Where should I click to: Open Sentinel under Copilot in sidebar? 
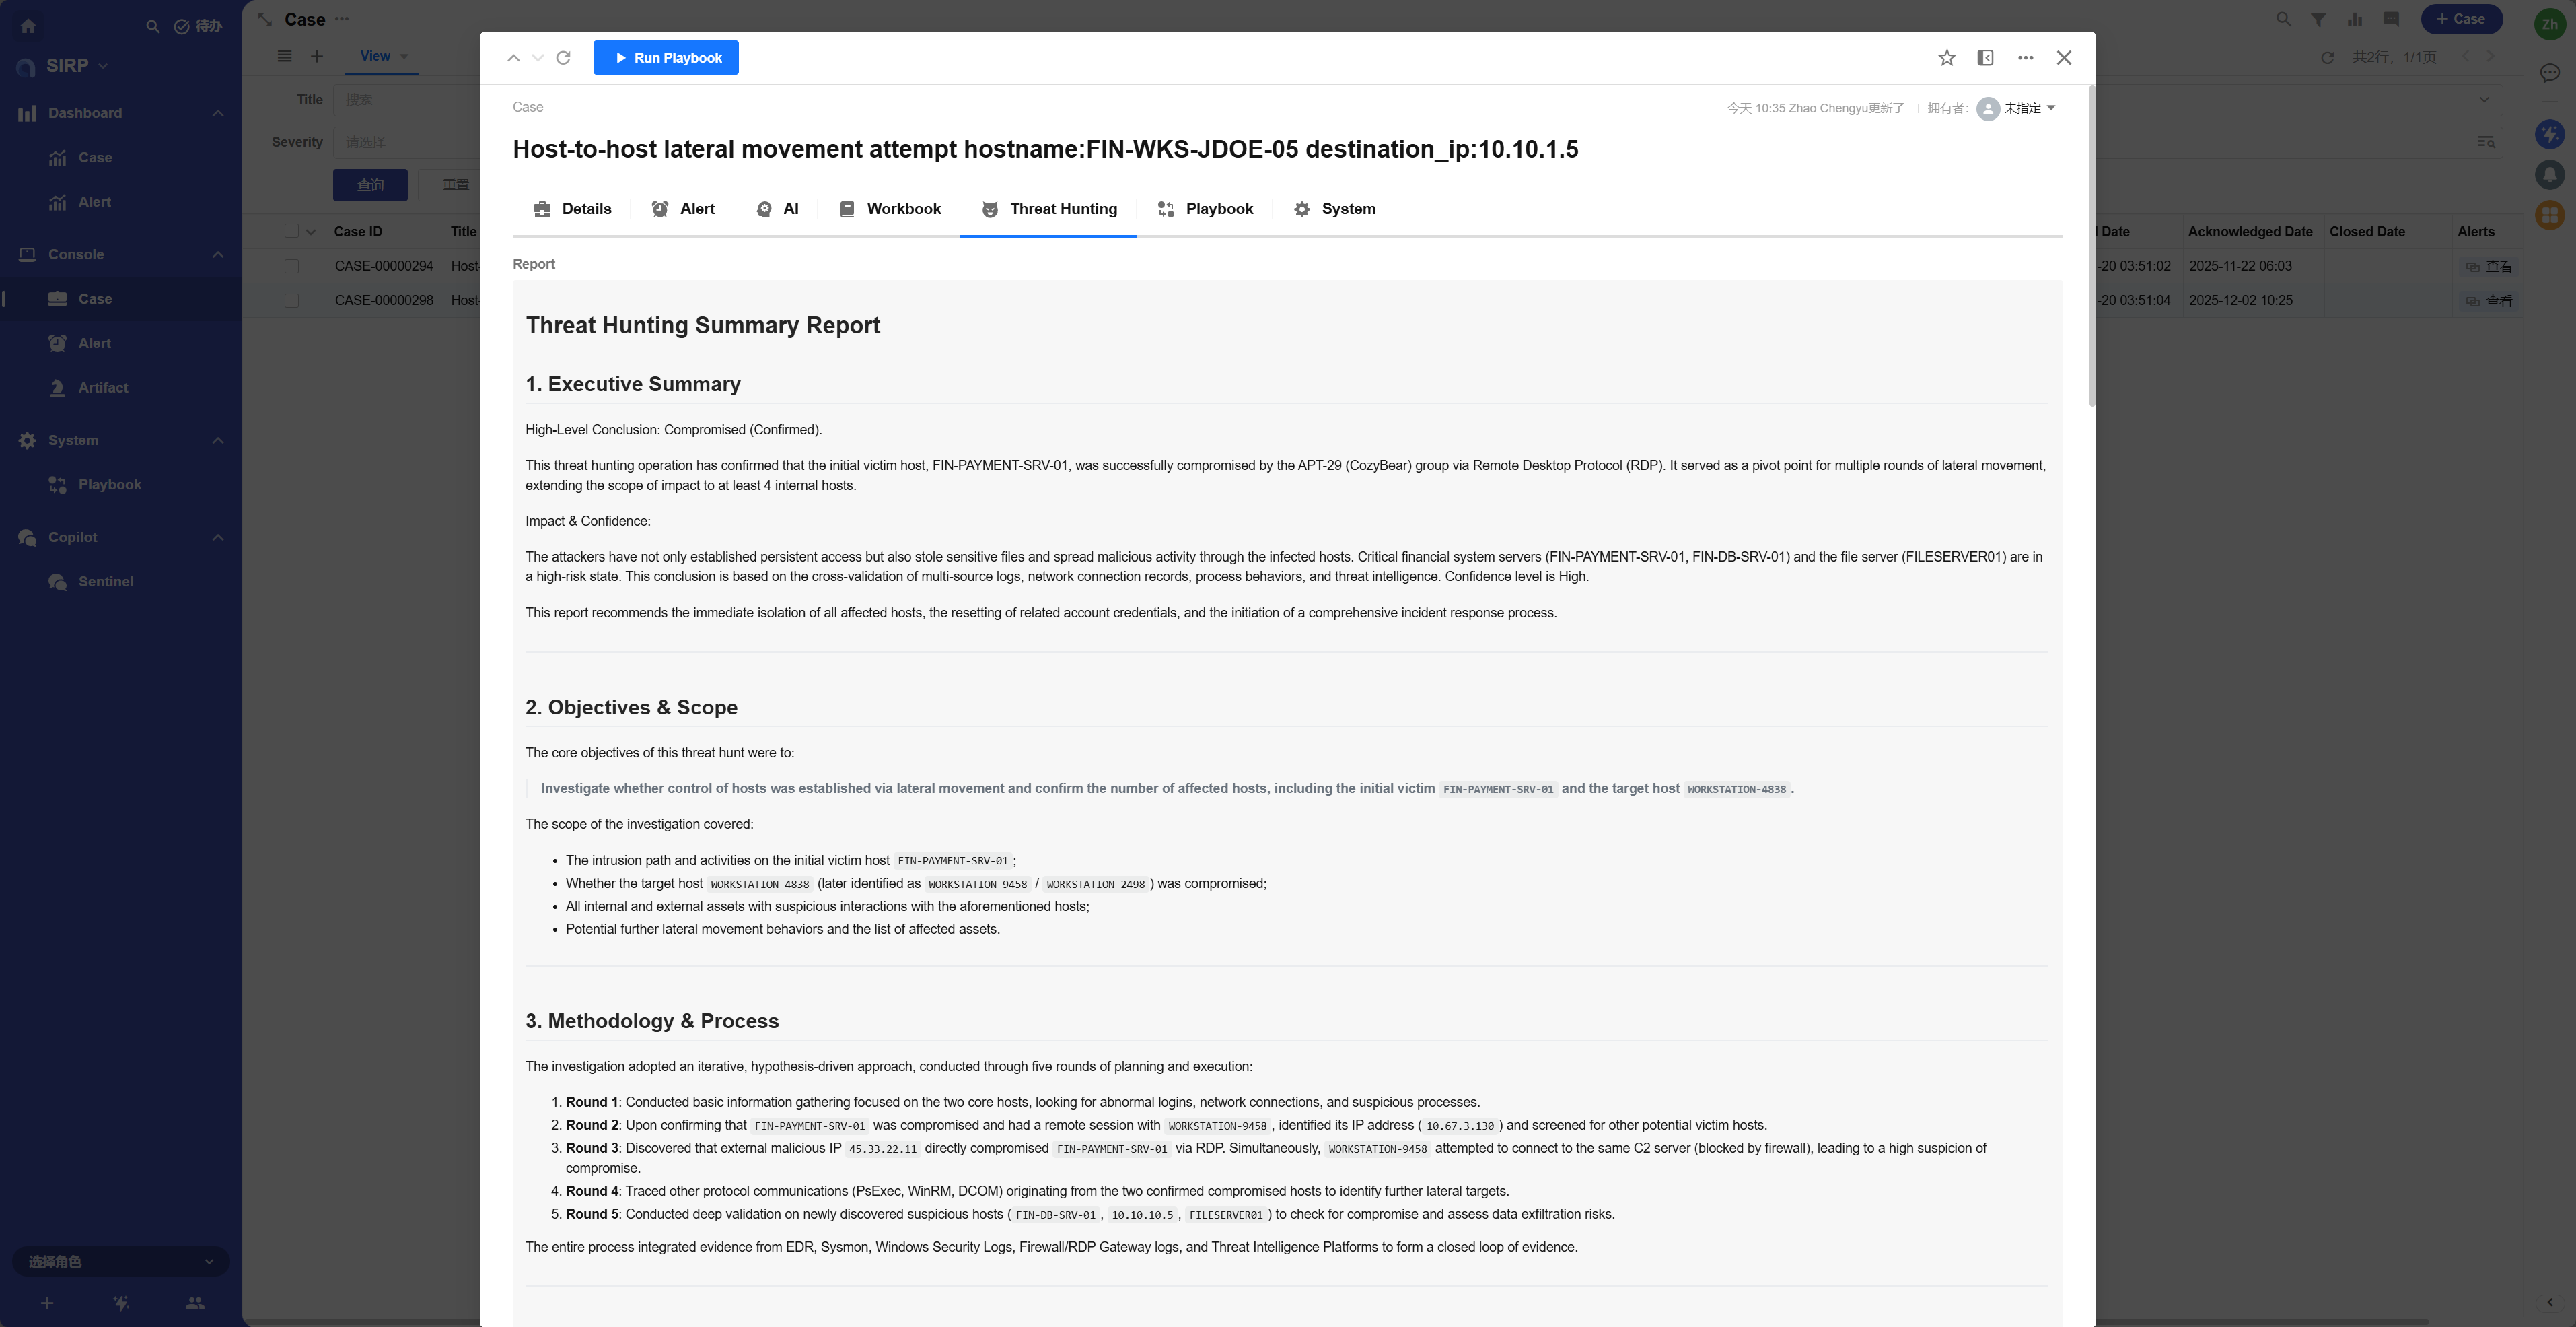(105, 582)
